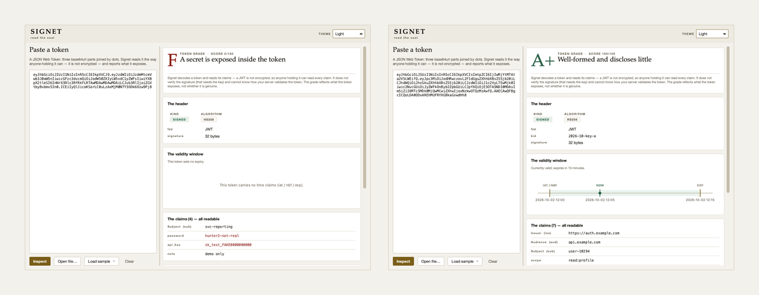Click Inspect in the A+ grade window
759x295 pixels.
coord(403,261)
